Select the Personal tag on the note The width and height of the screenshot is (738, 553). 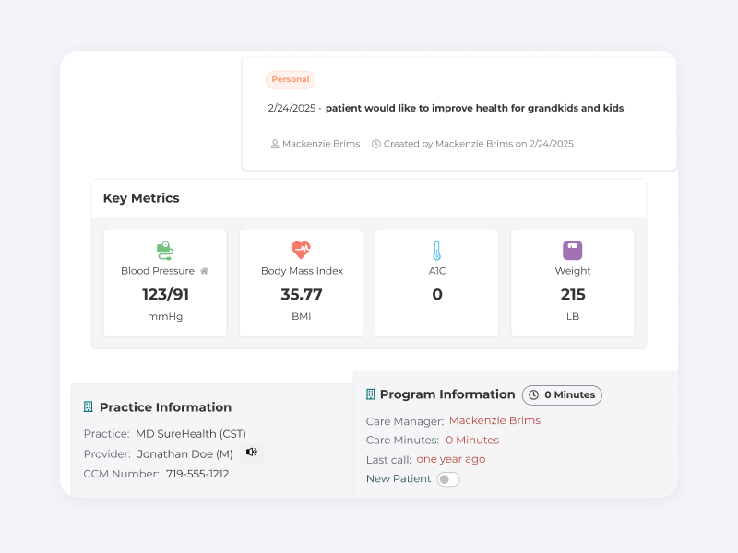(x=290, y=79)
